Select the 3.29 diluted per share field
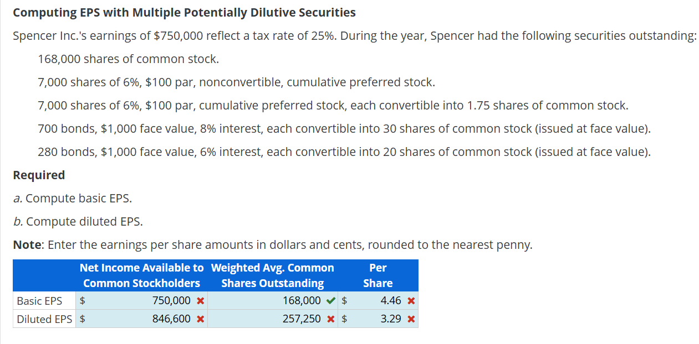Screen dimensions: 699x344 tap(382, 319)
